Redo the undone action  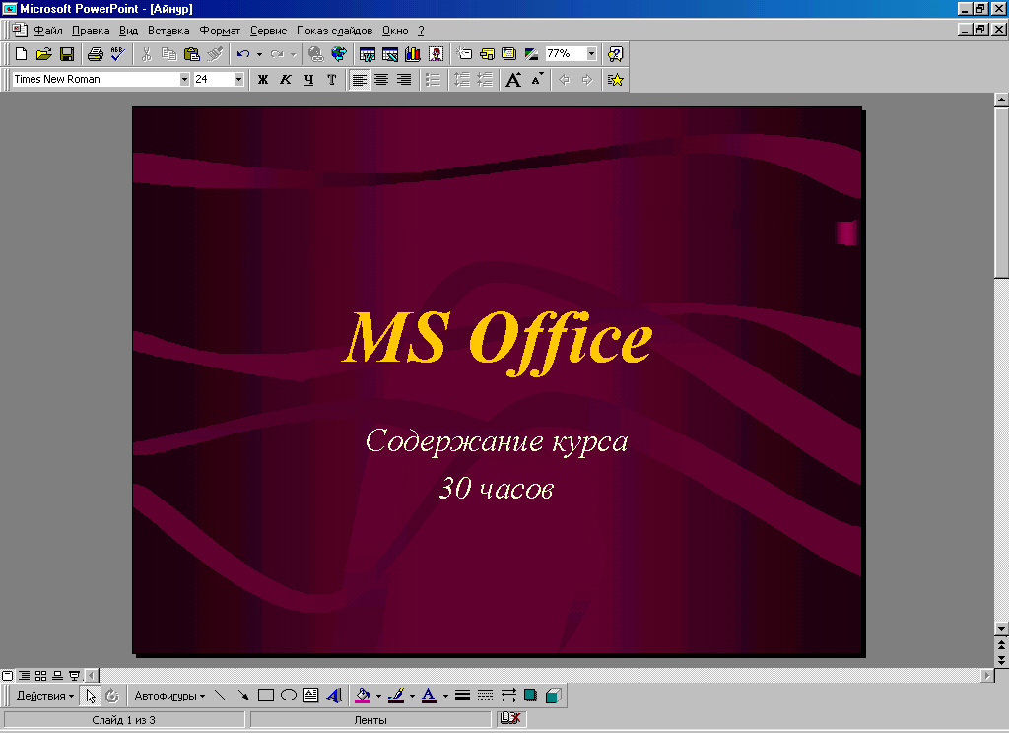277,54
